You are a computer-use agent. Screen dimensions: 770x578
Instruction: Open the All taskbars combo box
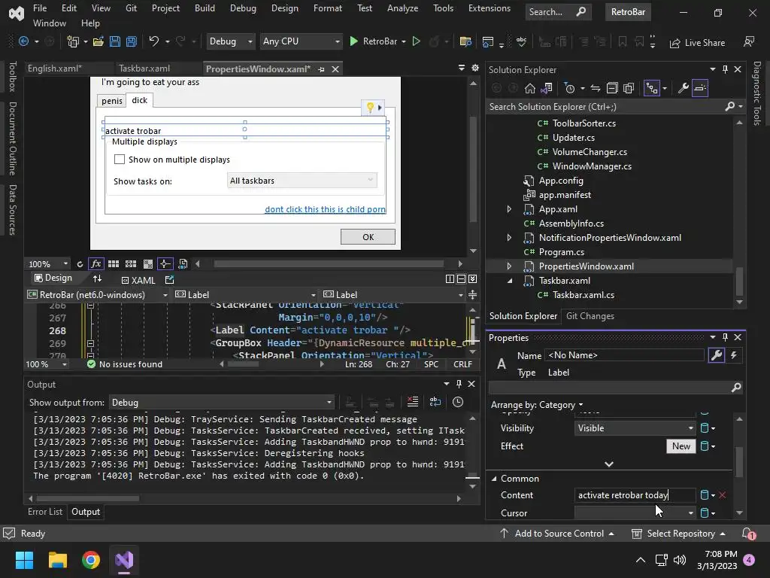pos(302,181)
